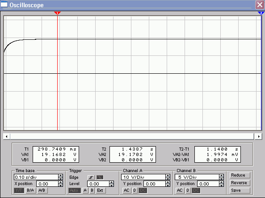265x198 pixels.
Task: Click the horizontal waveform scrollbar track
Action: point(132,136)
